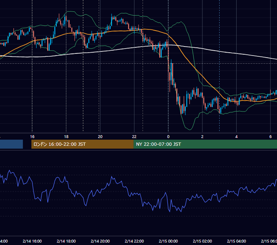
Task: Click the ロンドン 16:00-22:00 JST session bar
Action: [x=82, y=144]
